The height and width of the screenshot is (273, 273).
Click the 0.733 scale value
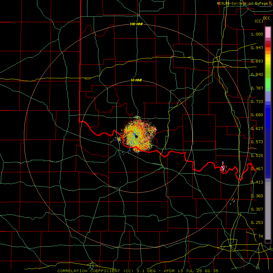tap(257, 101)
